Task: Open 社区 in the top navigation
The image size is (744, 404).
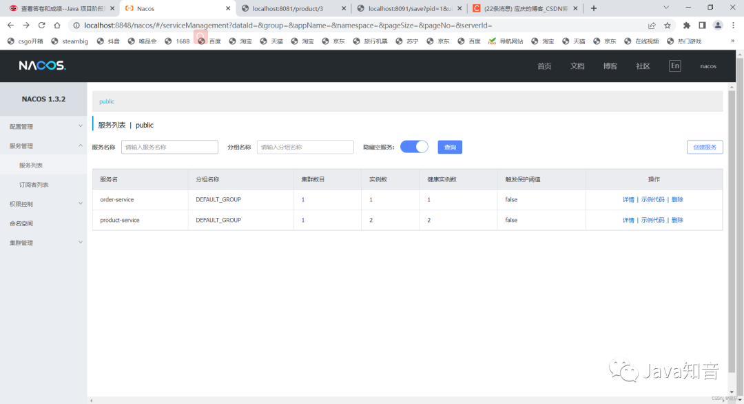Action: point(643,66)
